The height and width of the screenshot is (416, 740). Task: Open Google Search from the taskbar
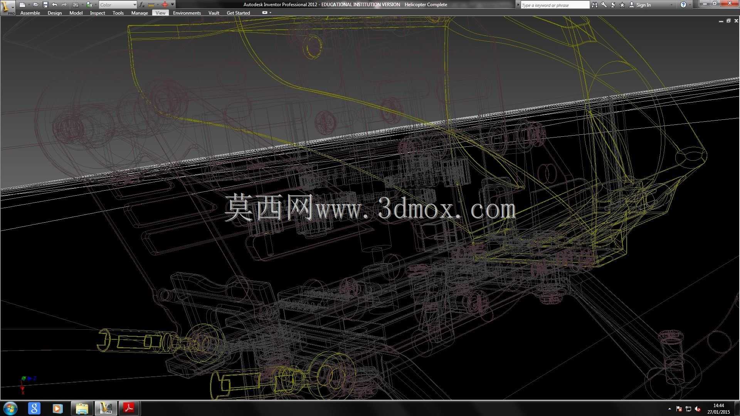(34, 408)
